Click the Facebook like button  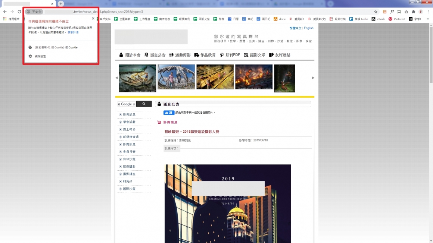point(169,113)
